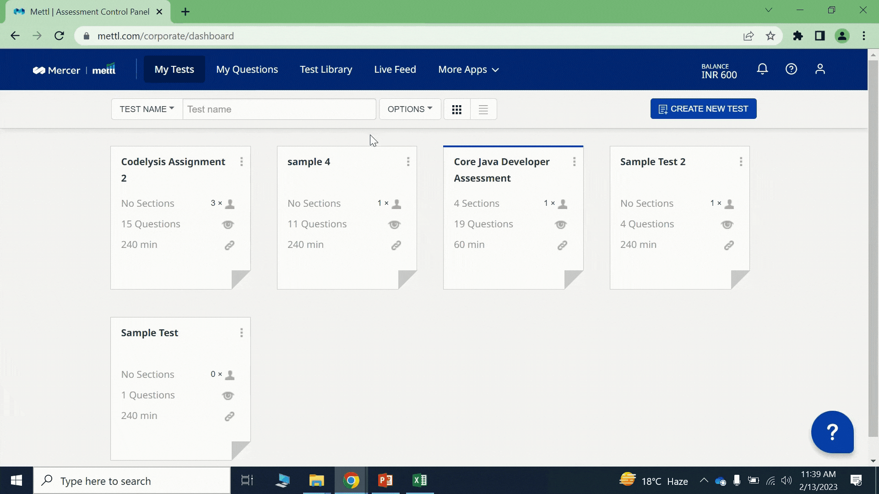
Task: Open OPTIONS dropdown
Action: (x=410, y=109)
